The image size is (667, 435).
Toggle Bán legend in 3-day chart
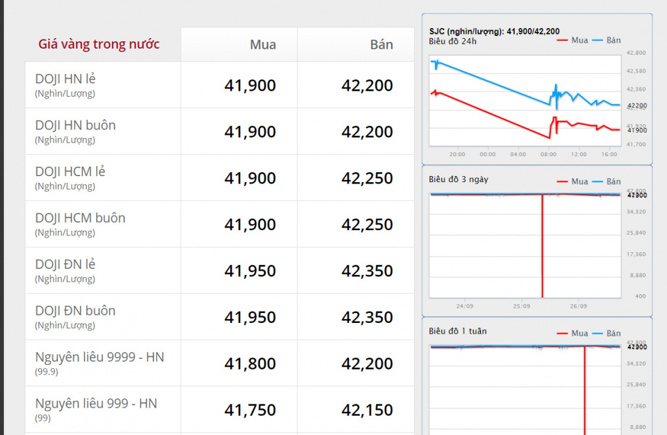(x=606, y=181)
